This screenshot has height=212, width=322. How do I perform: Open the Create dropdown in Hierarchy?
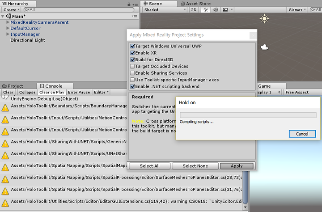[x=11, y=10]
